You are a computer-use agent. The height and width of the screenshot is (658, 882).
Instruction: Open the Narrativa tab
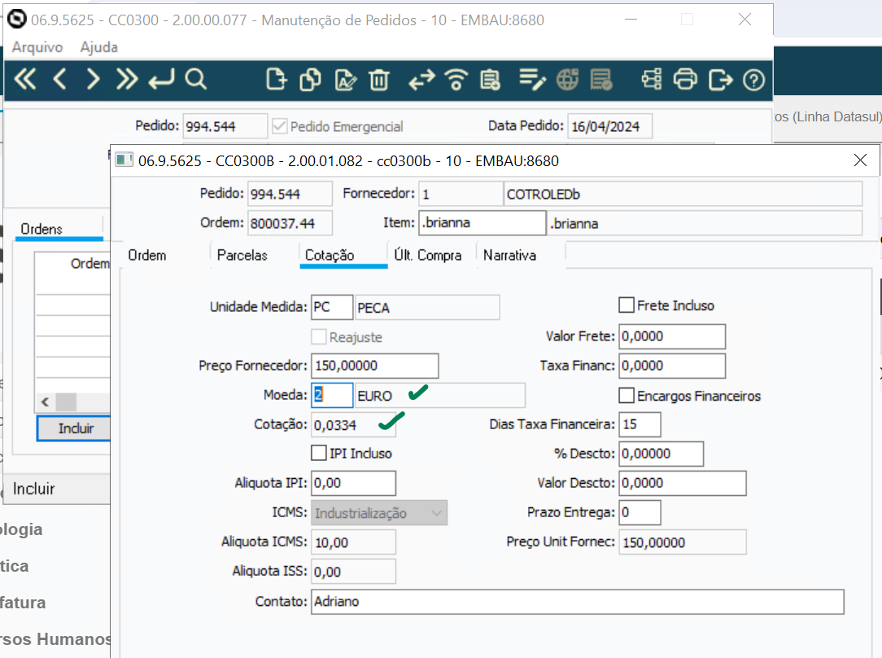pyautogui.click(x=509, y=255)
